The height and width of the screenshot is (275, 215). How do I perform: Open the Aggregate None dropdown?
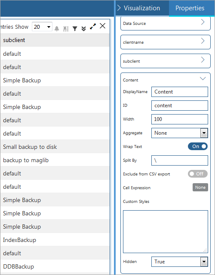(180, 133)
